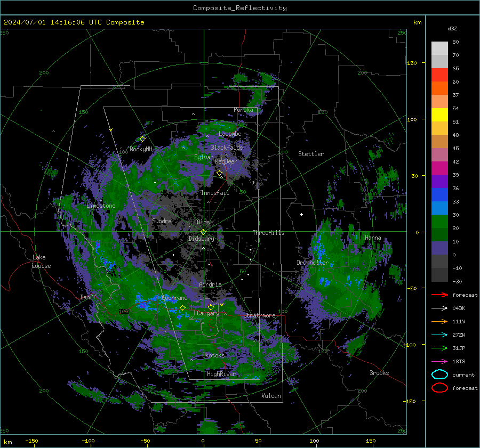The height and width of the screenshot is (448, 480).
Task: Select the magenta 18TS arrow legend icon
Action: click(x=439, y=362)
